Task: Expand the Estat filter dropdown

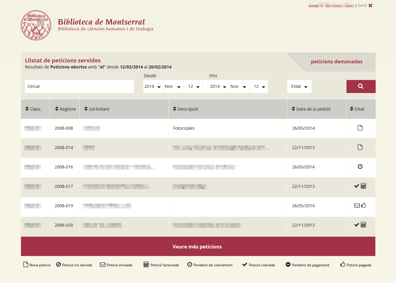Action: pos(299,87)
